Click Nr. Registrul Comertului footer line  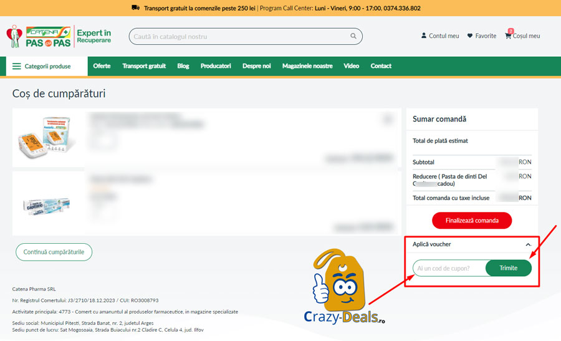click(x=85, y=300)
